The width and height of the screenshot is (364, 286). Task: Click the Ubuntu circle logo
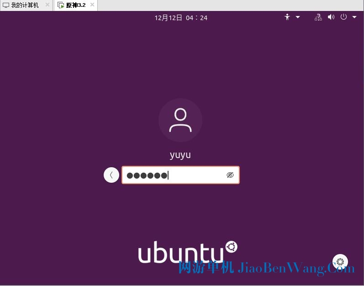232,247
